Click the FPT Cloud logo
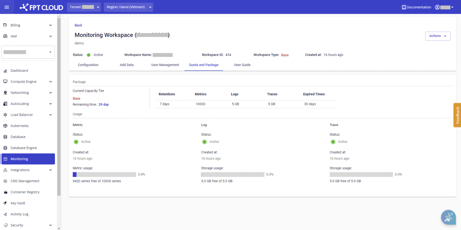461x230 pixels. click(41, 7)
